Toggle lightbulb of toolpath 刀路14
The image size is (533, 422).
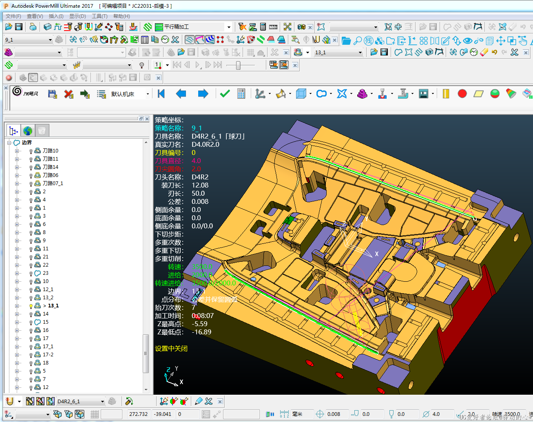[31, 167]
